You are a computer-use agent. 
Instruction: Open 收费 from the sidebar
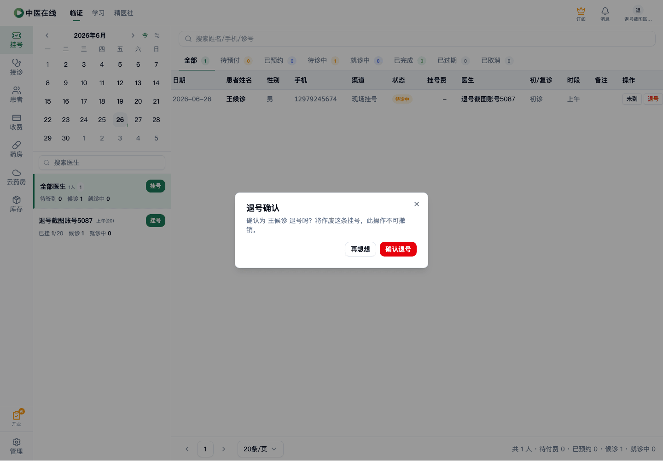(16, 122)
